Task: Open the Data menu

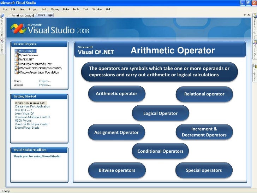Action: (66, 9)
